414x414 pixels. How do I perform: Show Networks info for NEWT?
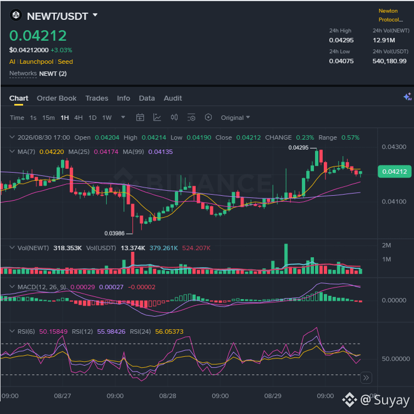pyautogui.click(x=23, y=74)
